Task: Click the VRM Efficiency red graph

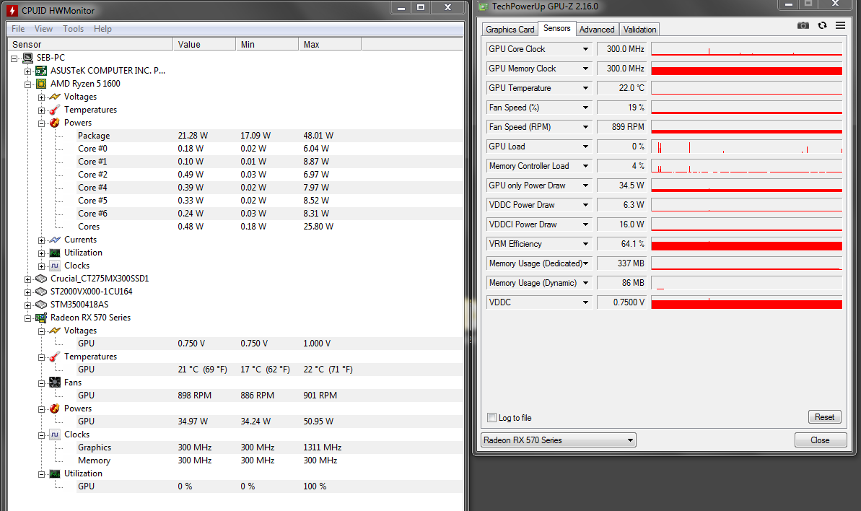Action: [746, 244]
